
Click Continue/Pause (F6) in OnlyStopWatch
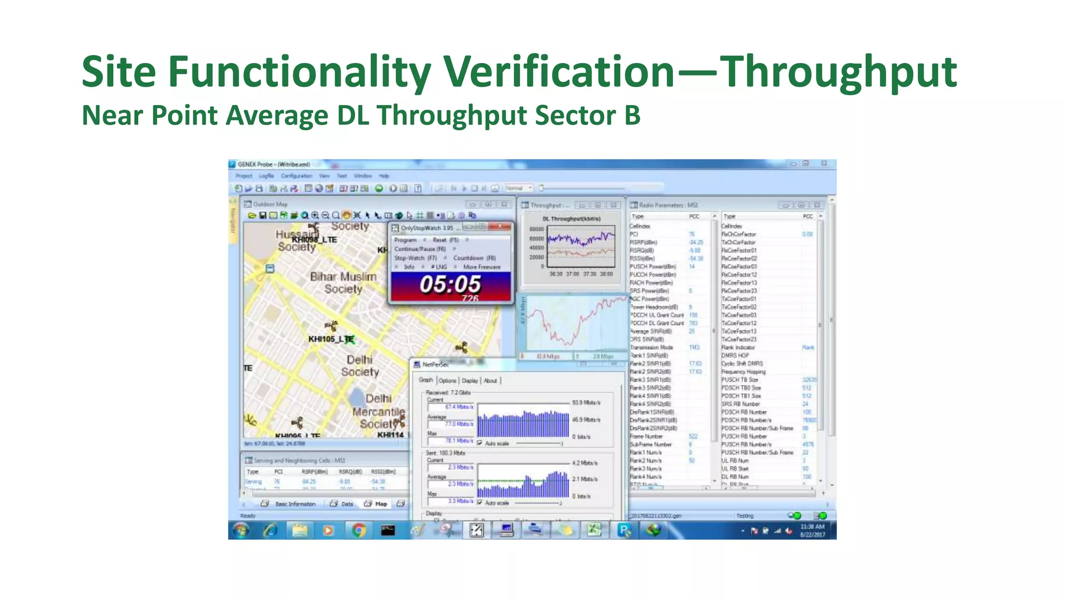click(x=420, y=249)
